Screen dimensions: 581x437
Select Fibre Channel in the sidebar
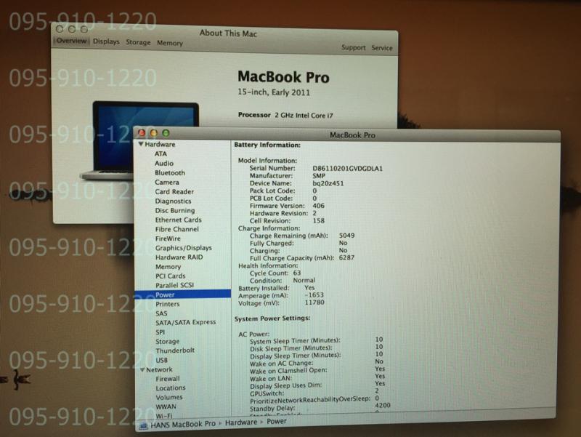pyautogui.click(x=176, y=229)
